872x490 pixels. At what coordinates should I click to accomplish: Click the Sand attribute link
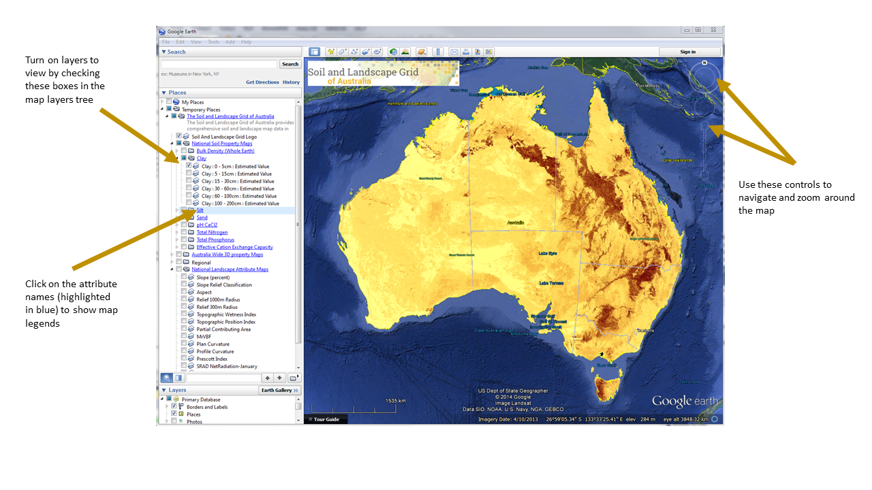point(202,218)
